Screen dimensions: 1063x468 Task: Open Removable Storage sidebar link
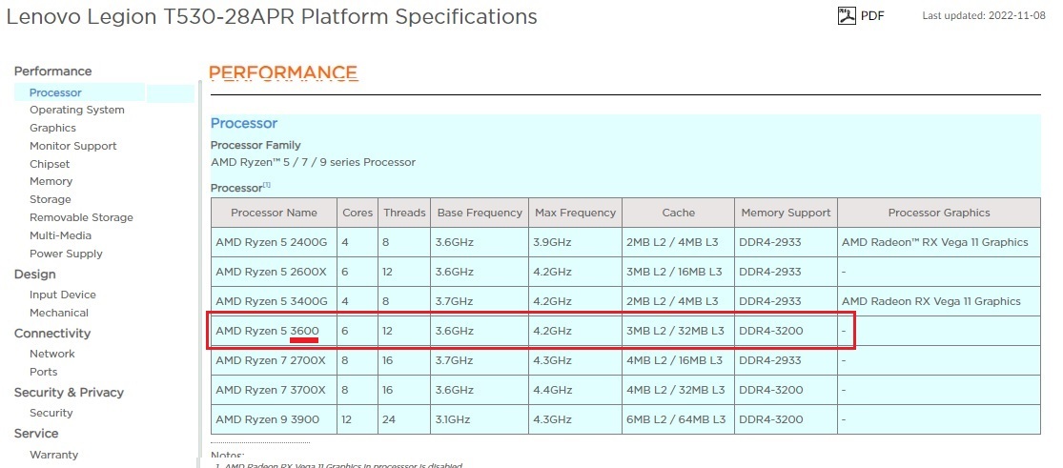pyautogui.click(x=81, y=217)
